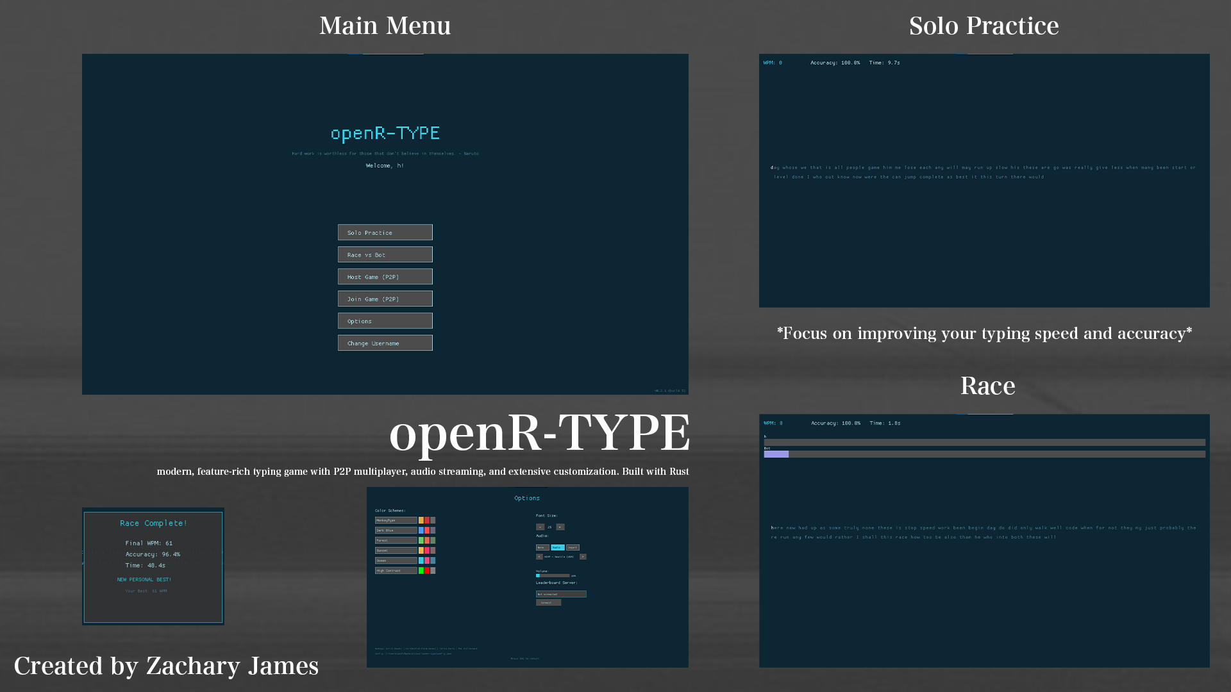The width and height of the screenshot is (1231, 692).
Task: Select the Forest color scheme
Action: tap(396, 540)
